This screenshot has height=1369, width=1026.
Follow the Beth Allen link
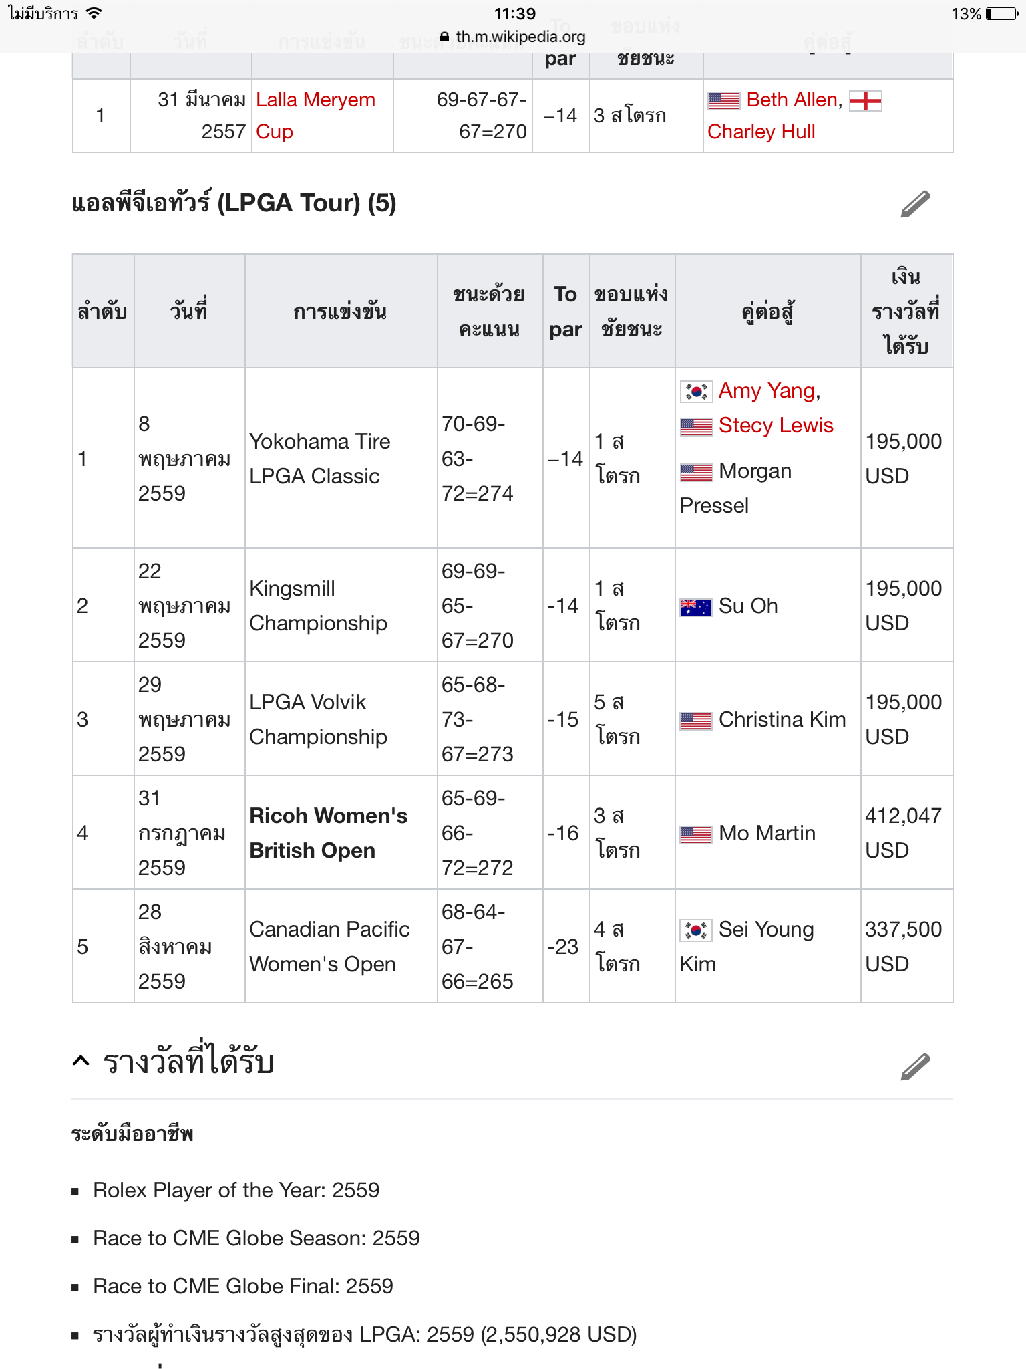coord(793,100)
